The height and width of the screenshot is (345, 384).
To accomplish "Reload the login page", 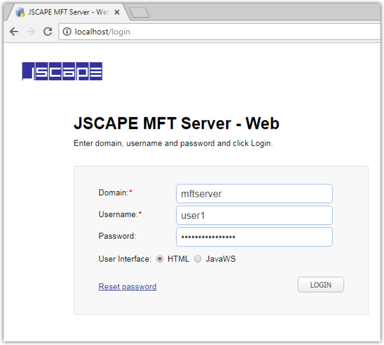I will 48,32.
